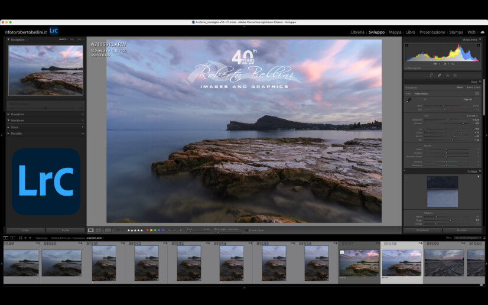Viewport: 488px width, 305px height.
Task: Click the add icon of the Istantanee panel
Action: (83, 121)
